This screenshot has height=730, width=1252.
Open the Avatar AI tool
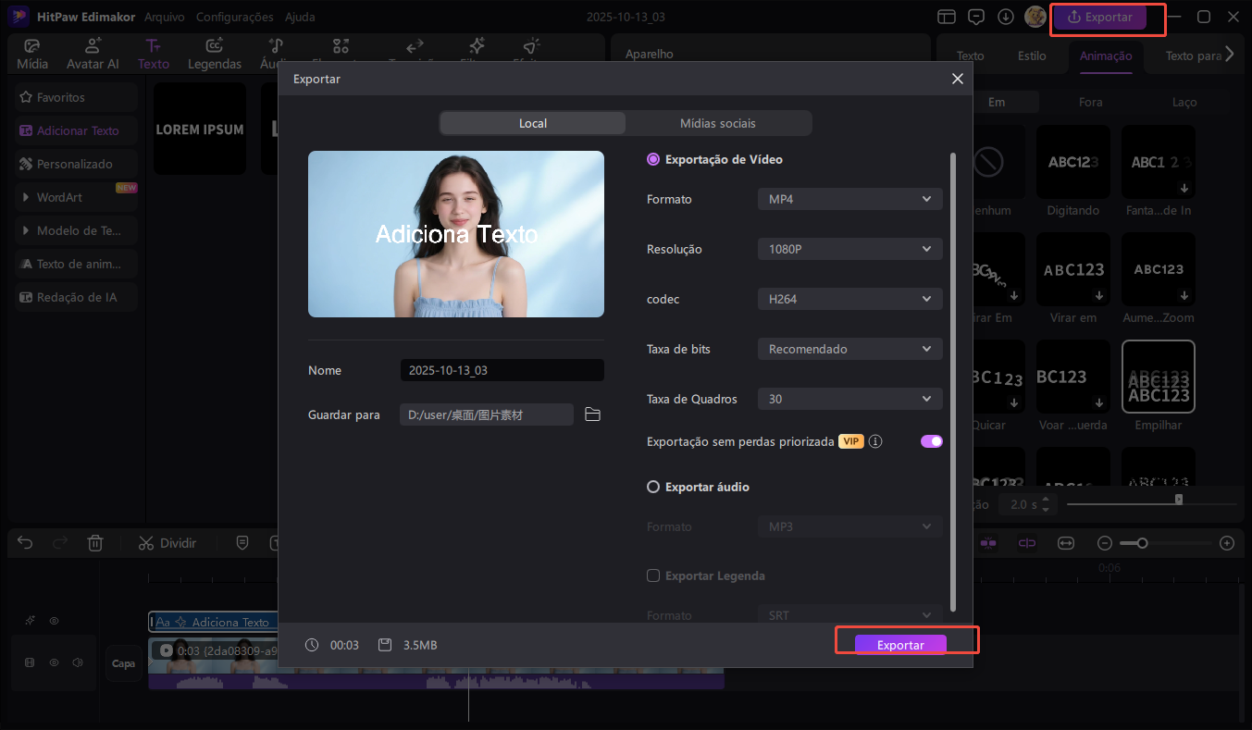point(93,55)
